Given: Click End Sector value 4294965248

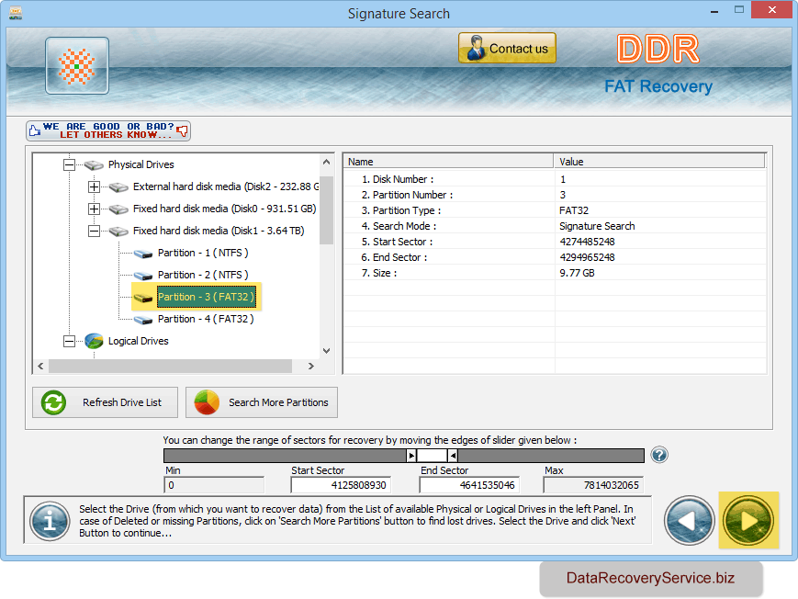Looking at the screenshot, I should (x=588, y=257).
